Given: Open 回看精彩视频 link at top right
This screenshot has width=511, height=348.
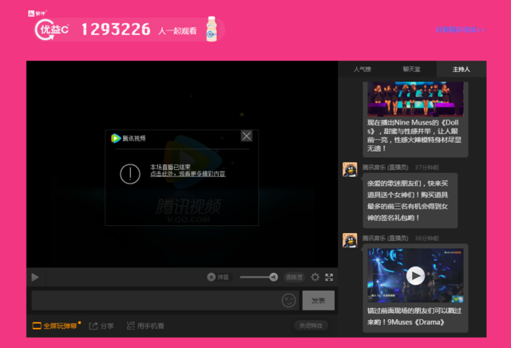Looking at the screenshot, I should [x=461, y=30].
